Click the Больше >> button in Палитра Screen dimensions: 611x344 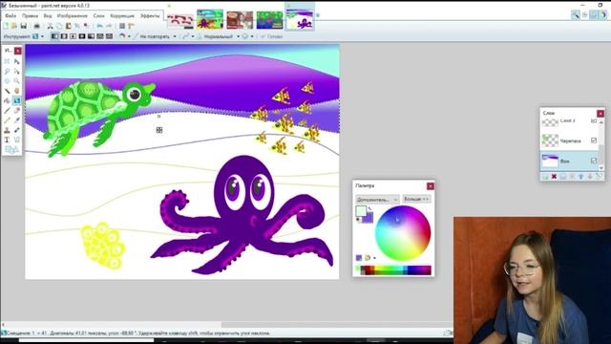pos(416,199)
